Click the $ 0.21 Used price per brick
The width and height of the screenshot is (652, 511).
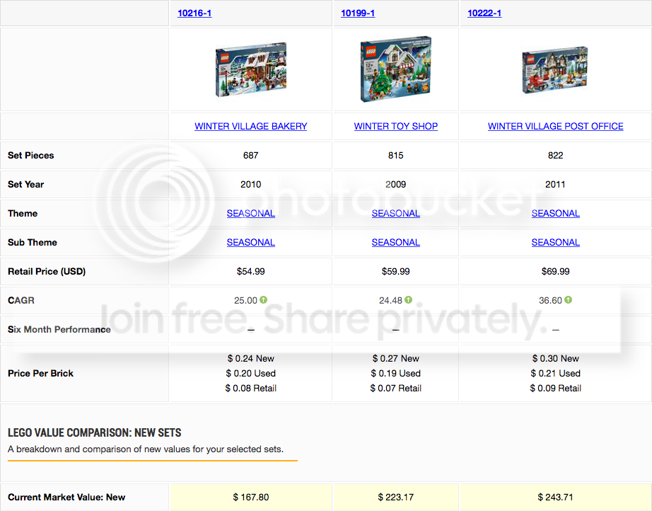click(x=556, y=373)
